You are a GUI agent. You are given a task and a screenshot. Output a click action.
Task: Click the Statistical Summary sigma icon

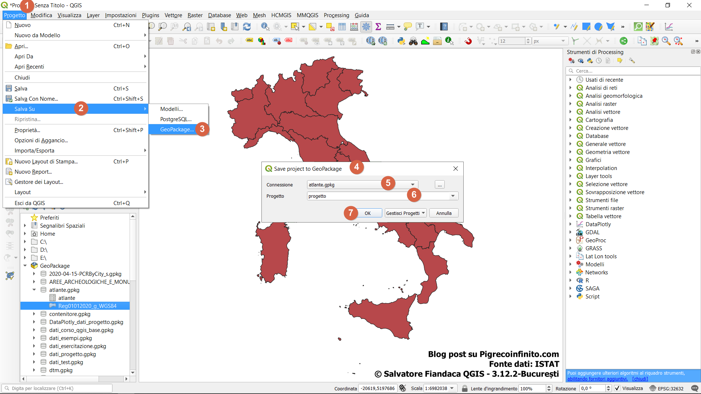(378, 27)
